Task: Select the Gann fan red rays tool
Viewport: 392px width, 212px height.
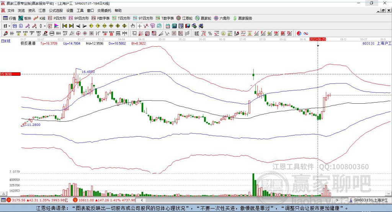Action: click(x=141, y=34)
